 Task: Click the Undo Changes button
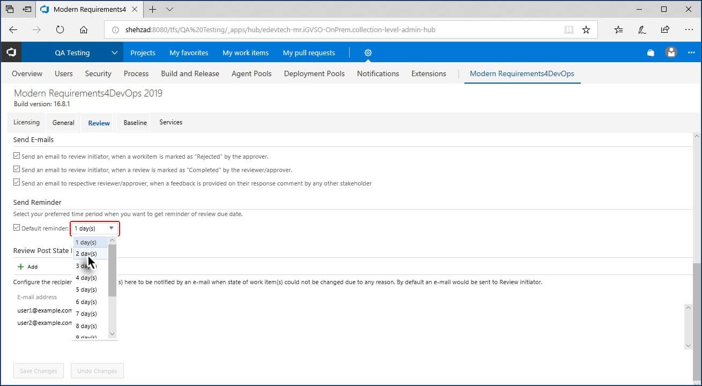pyautogui.click(x=97, y=371)
